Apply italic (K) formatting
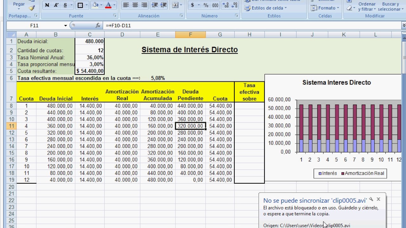This screenshot has width=406, height=228. coord(56,5)
